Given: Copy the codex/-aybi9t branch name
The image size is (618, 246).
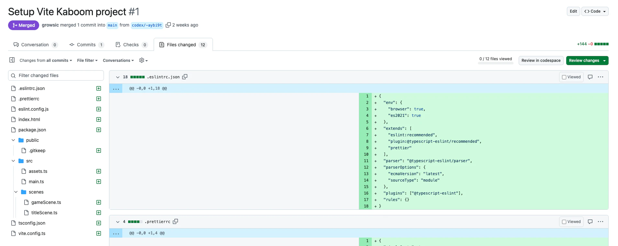Looking at the screenshot, I should pos(168,25).
